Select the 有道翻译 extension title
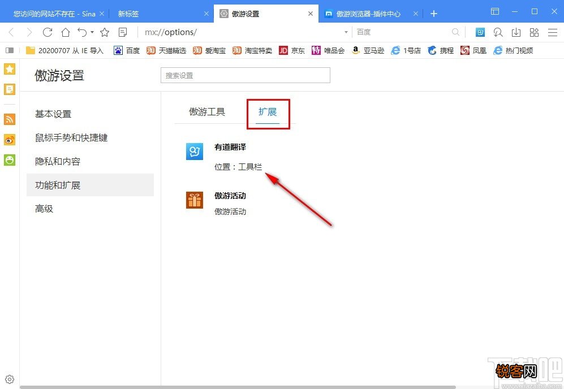 pos(230,146)
